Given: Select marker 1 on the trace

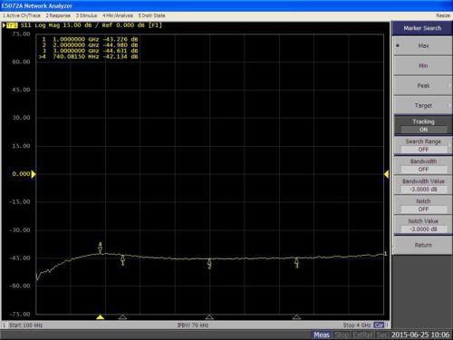Looking at the screenshot, I should [122, 260].
